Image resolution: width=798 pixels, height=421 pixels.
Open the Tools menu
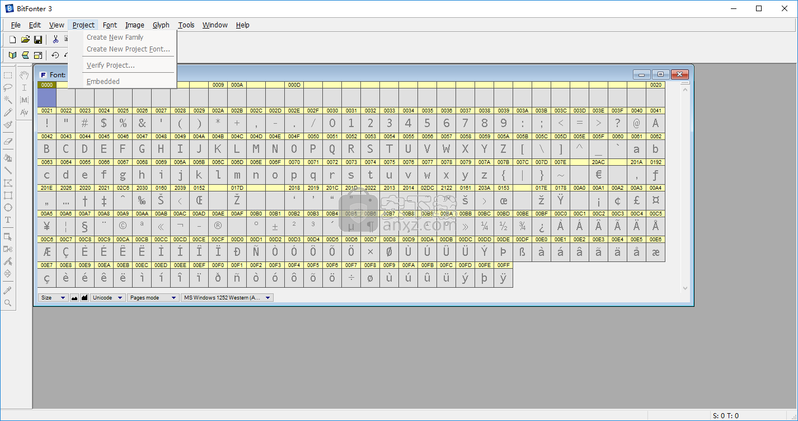click(x=186, y=25)
